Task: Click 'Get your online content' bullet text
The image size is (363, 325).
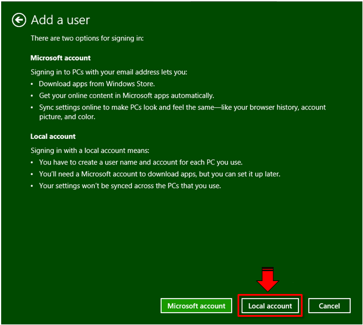Action: point(126,95)
